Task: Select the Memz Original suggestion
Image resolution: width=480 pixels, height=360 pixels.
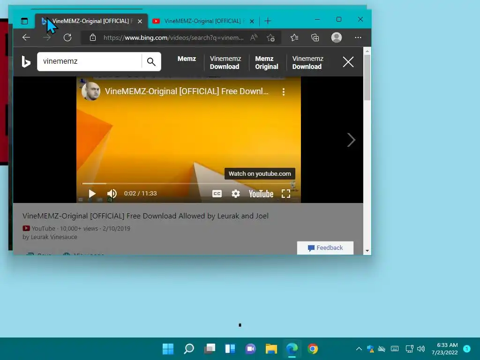Action: [x=267, y=62]
